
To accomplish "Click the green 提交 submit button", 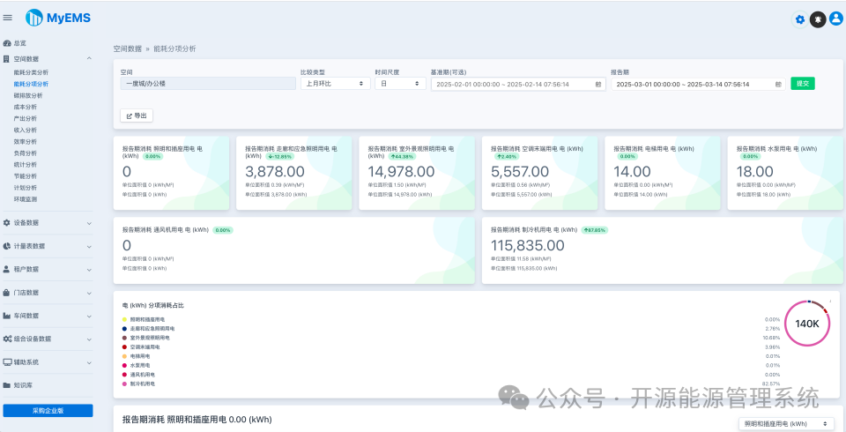I will (803, 84).
